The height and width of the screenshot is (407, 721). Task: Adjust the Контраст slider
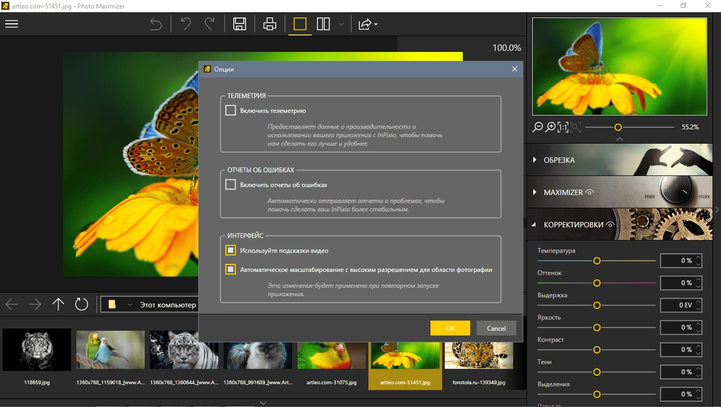(x=597, y=350)
